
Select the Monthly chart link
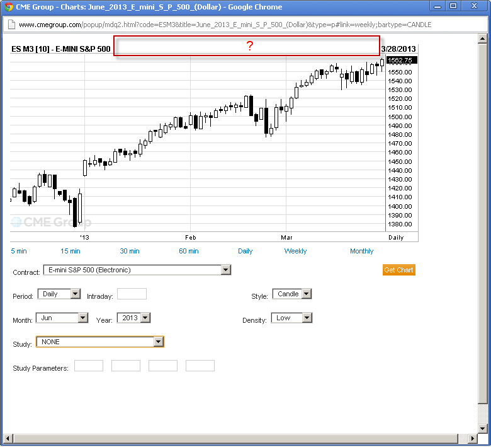[361, 251]
